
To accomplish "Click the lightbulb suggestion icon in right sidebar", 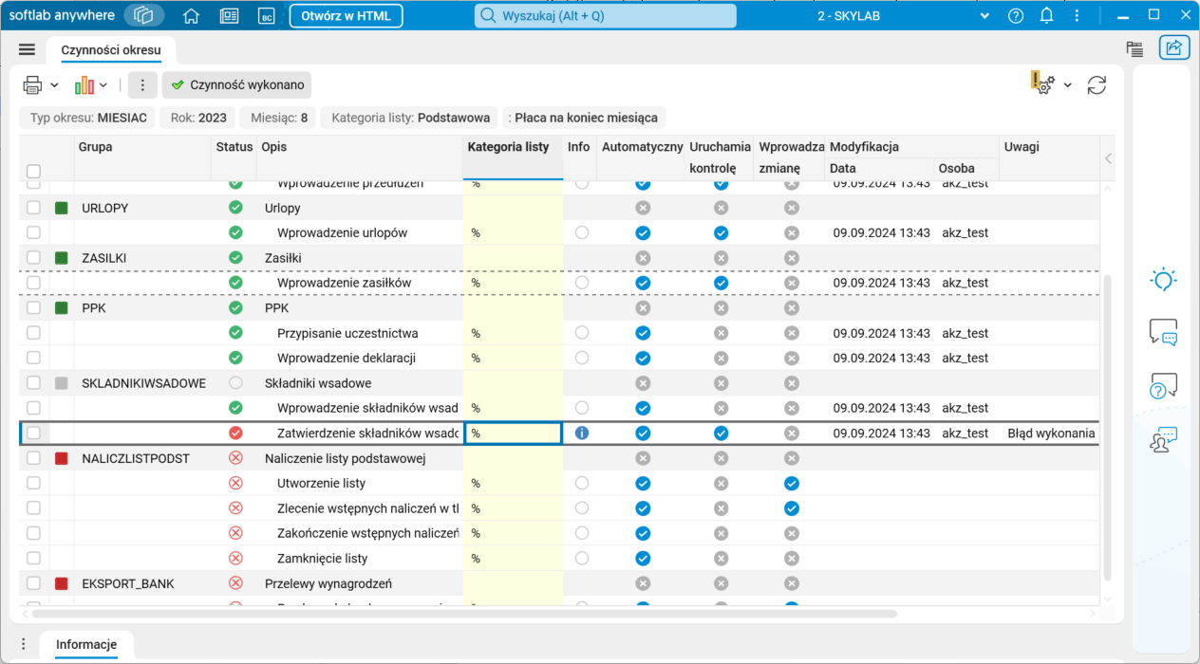I will tap(1165, 279).
